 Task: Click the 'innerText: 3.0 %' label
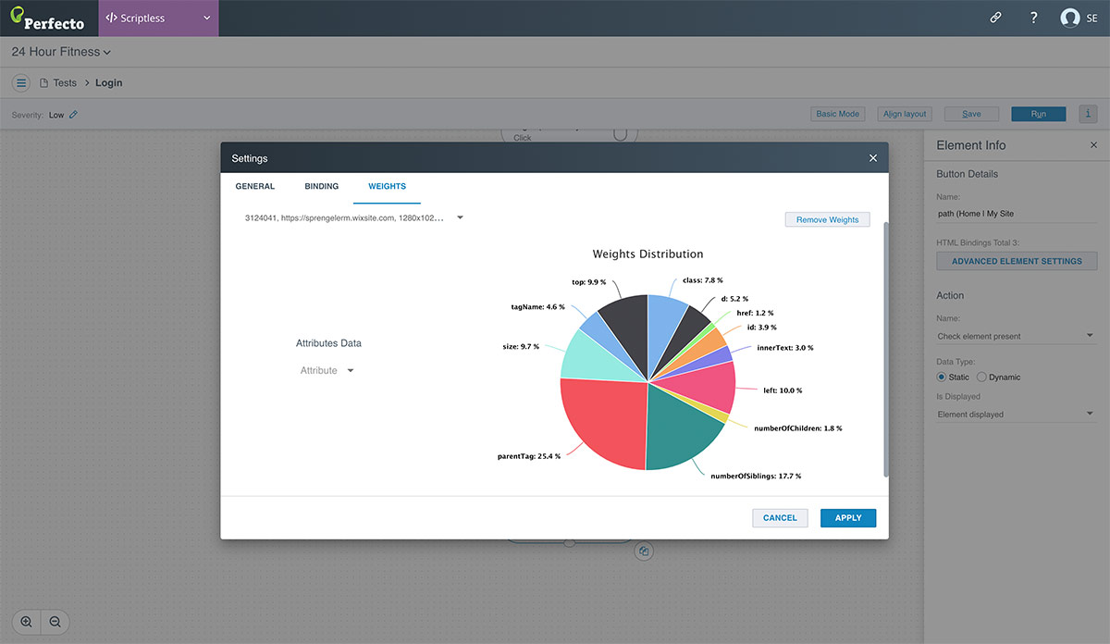(x=785, y=348)
